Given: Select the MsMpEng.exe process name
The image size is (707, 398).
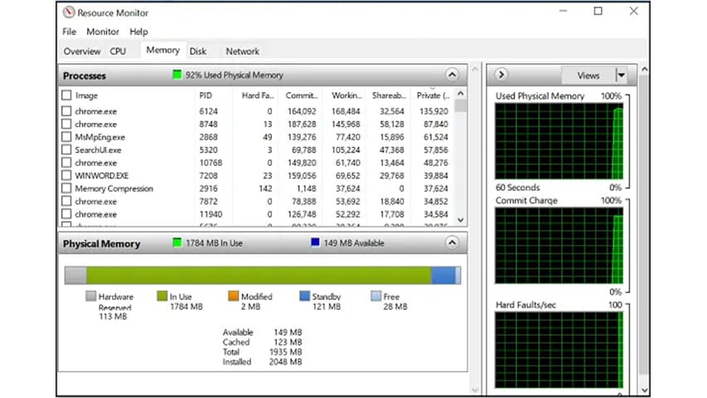Looking at the screenshot, I should point(99,137).
